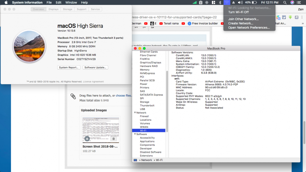Click the uploaded screenshot thumbnail
The image size is (306, 172).
point(101,130)
